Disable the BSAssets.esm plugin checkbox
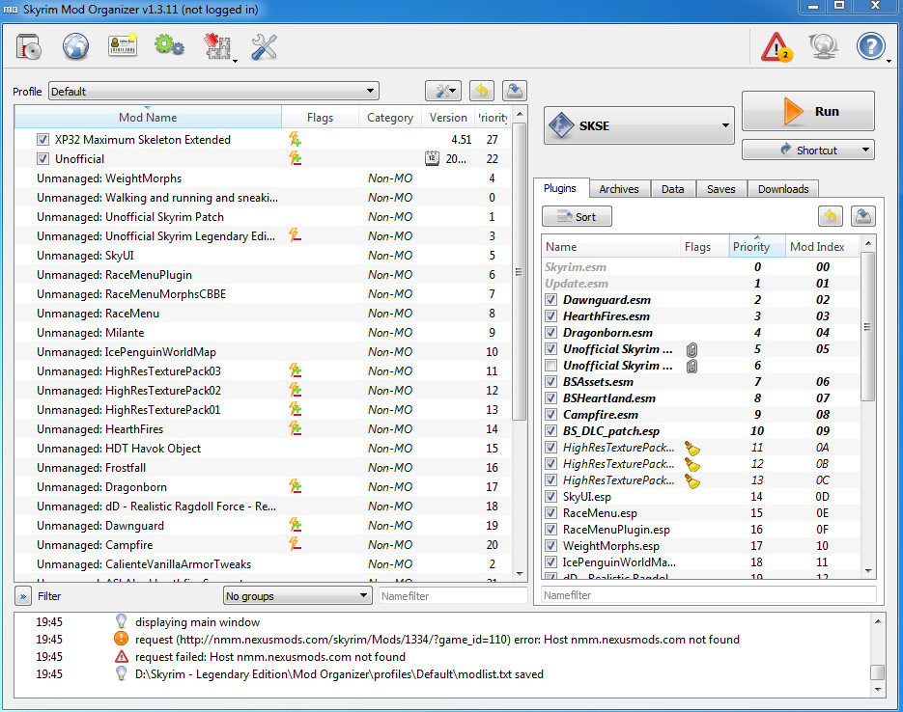Screen dimensions: 903x712 coord(551,382)
